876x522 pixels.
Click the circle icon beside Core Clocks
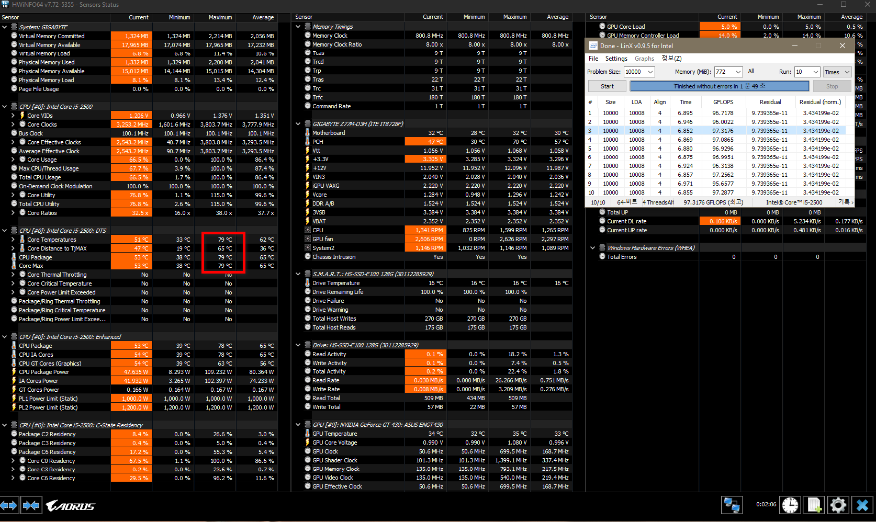pyautogui.click(x=23, y=124)
